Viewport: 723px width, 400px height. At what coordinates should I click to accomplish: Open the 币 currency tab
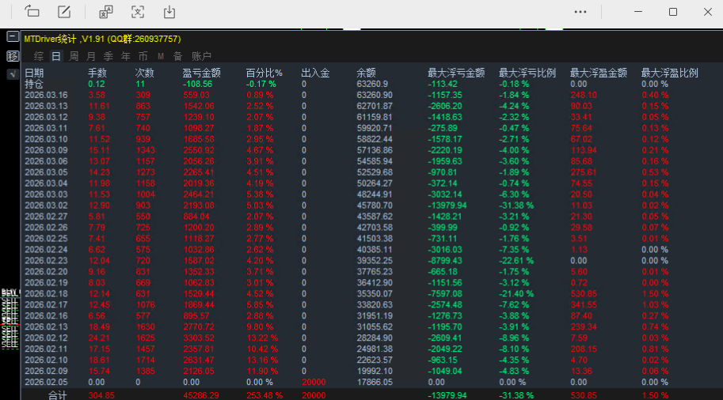click(x=143, y=56)
